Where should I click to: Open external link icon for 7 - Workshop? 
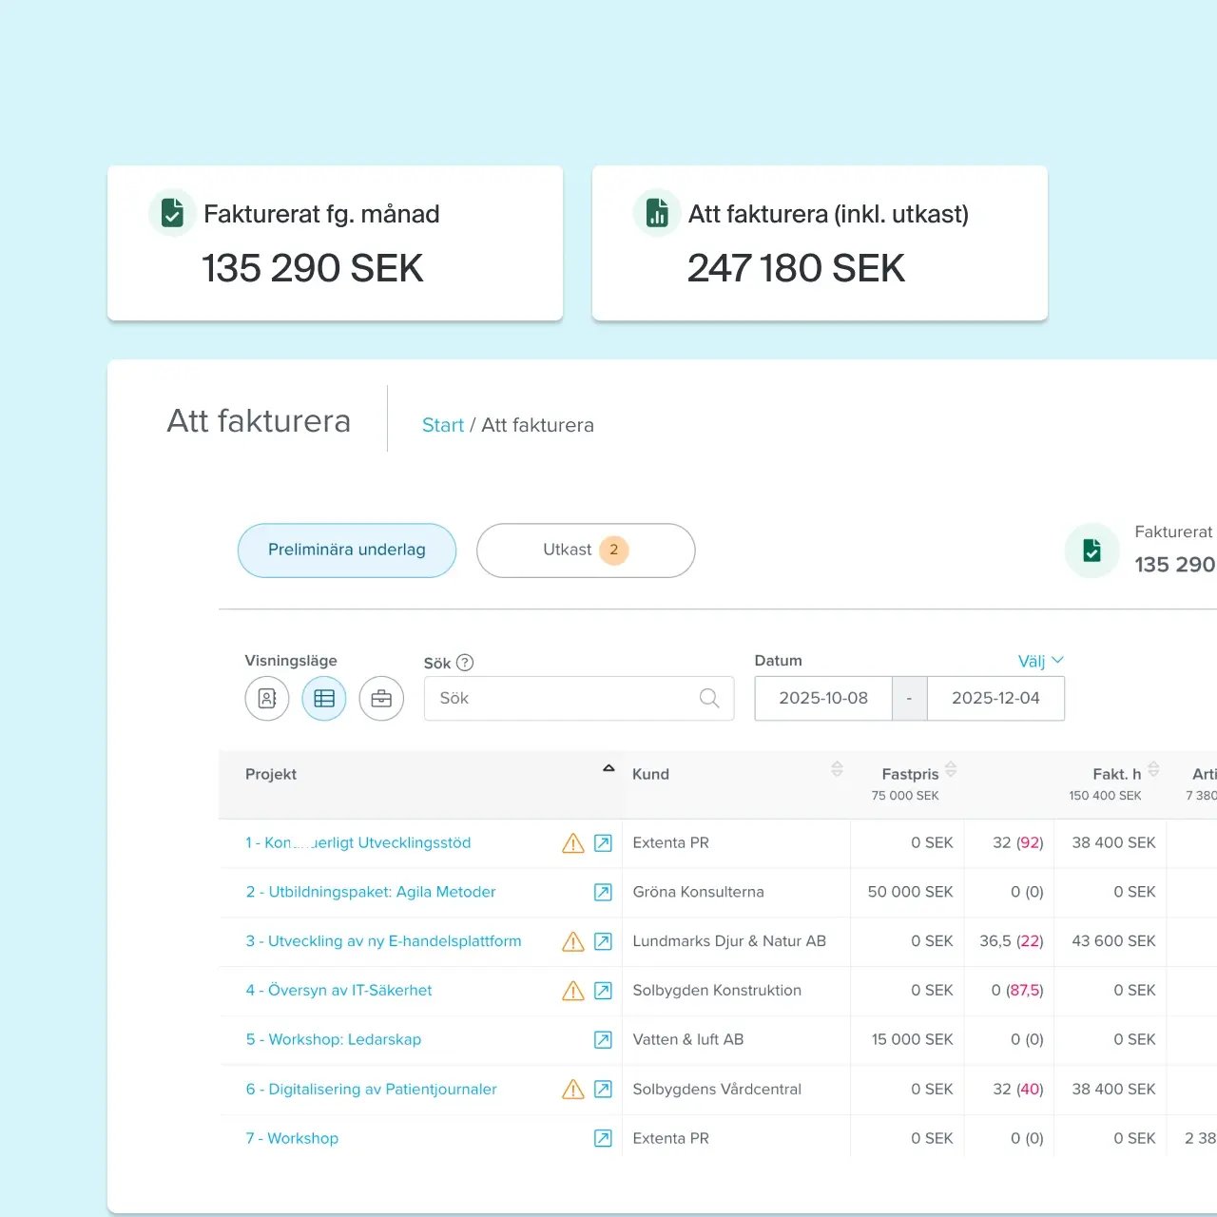(x=603, y=1138)
